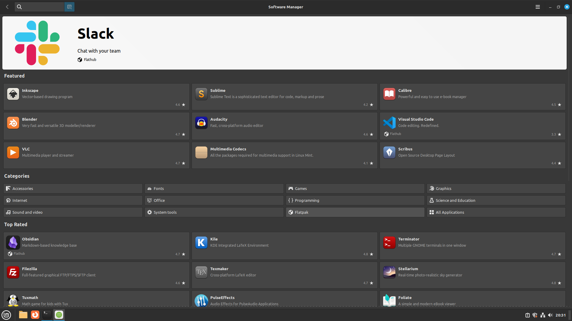Open the Blender app icon
The width and height of the screenshot is (572, 321).
[x=13, y=123]
